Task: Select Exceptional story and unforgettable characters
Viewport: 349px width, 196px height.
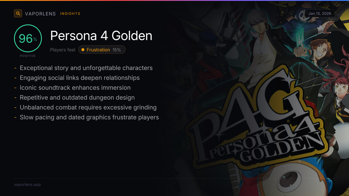Action: 86,68
